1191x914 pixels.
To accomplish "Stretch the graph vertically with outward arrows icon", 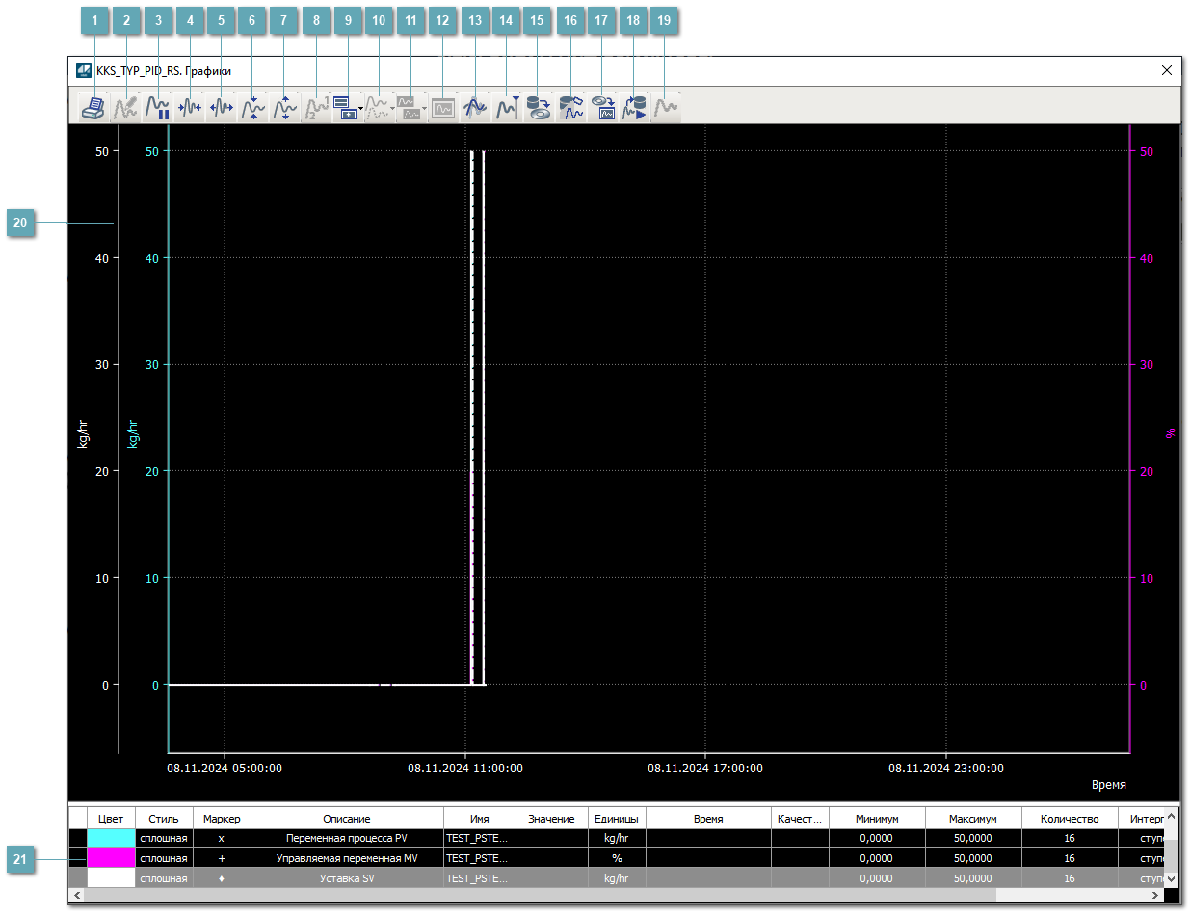I will pyautogui.click(x=284, y=108).
